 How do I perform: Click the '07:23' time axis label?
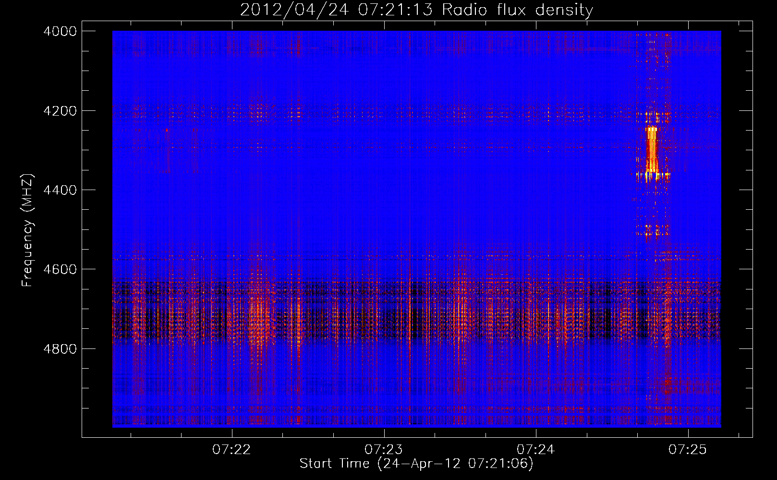(x=384, y=450)
